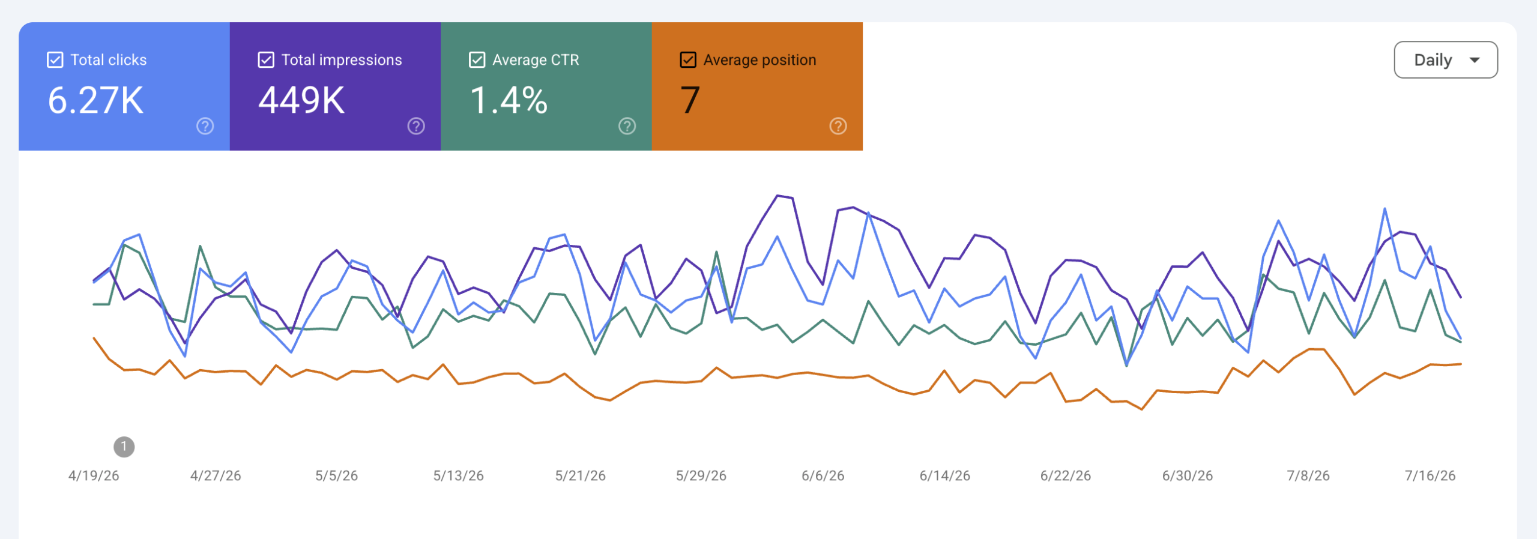Select the orange Average position card

click(757, 86)
